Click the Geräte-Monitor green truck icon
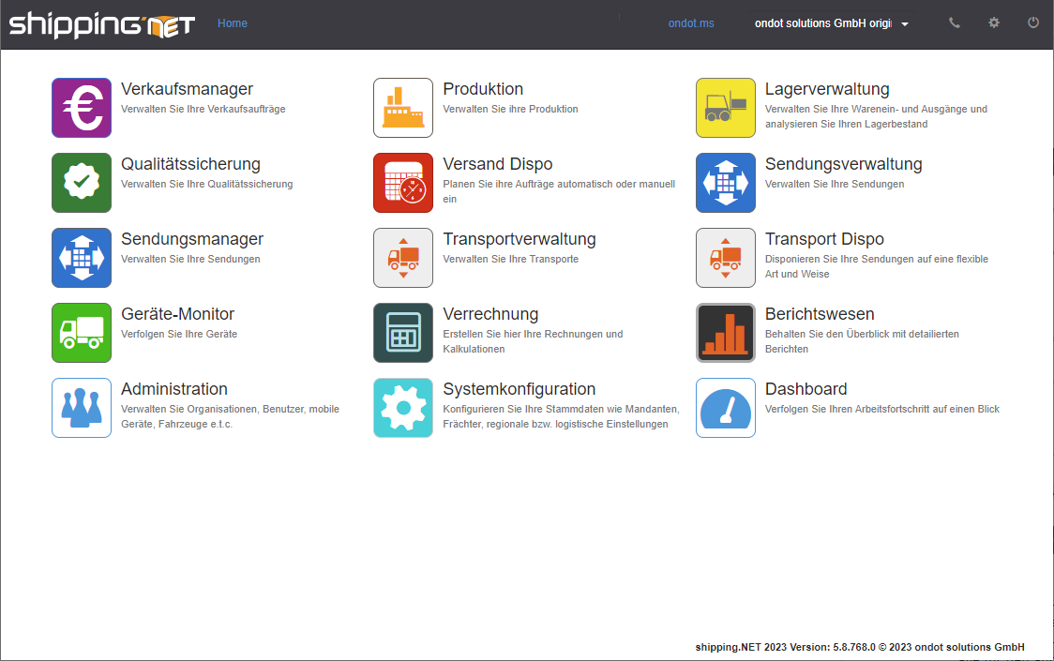 pos(82,333)
